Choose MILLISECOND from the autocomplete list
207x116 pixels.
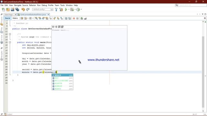62,81
